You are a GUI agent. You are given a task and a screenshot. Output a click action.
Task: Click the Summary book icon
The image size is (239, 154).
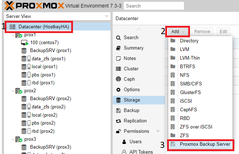point(118,48)
